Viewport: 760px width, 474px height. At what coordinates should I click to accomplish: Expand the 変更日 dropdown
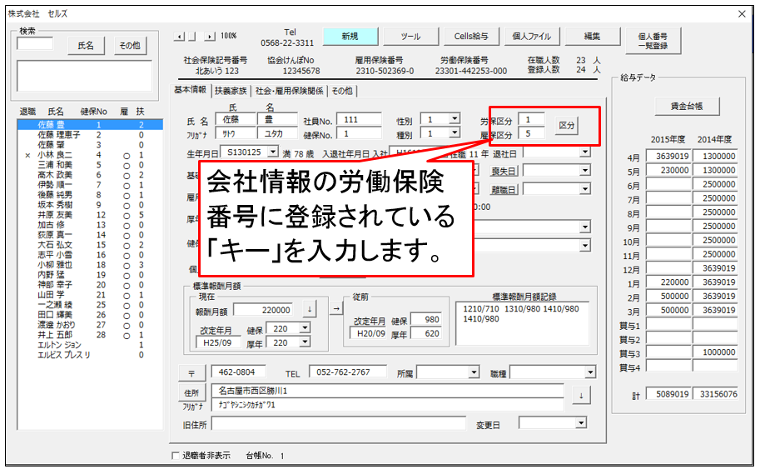tap(581, 423)
